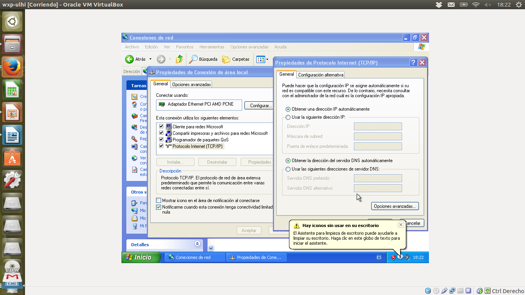
Task: Click the security shield tray icon
Action: (393, 257)
